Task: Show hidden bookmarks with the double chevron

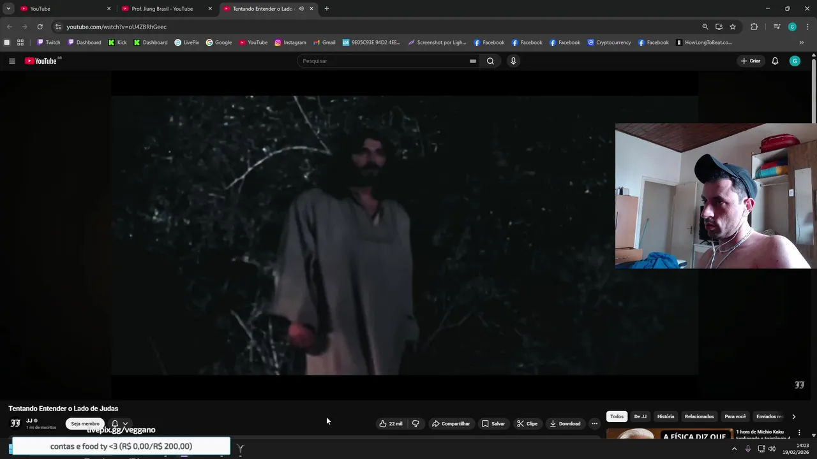Action: 802,43
